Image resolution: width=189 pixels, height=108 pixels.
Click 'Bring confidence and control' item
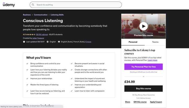pos(45,65)
